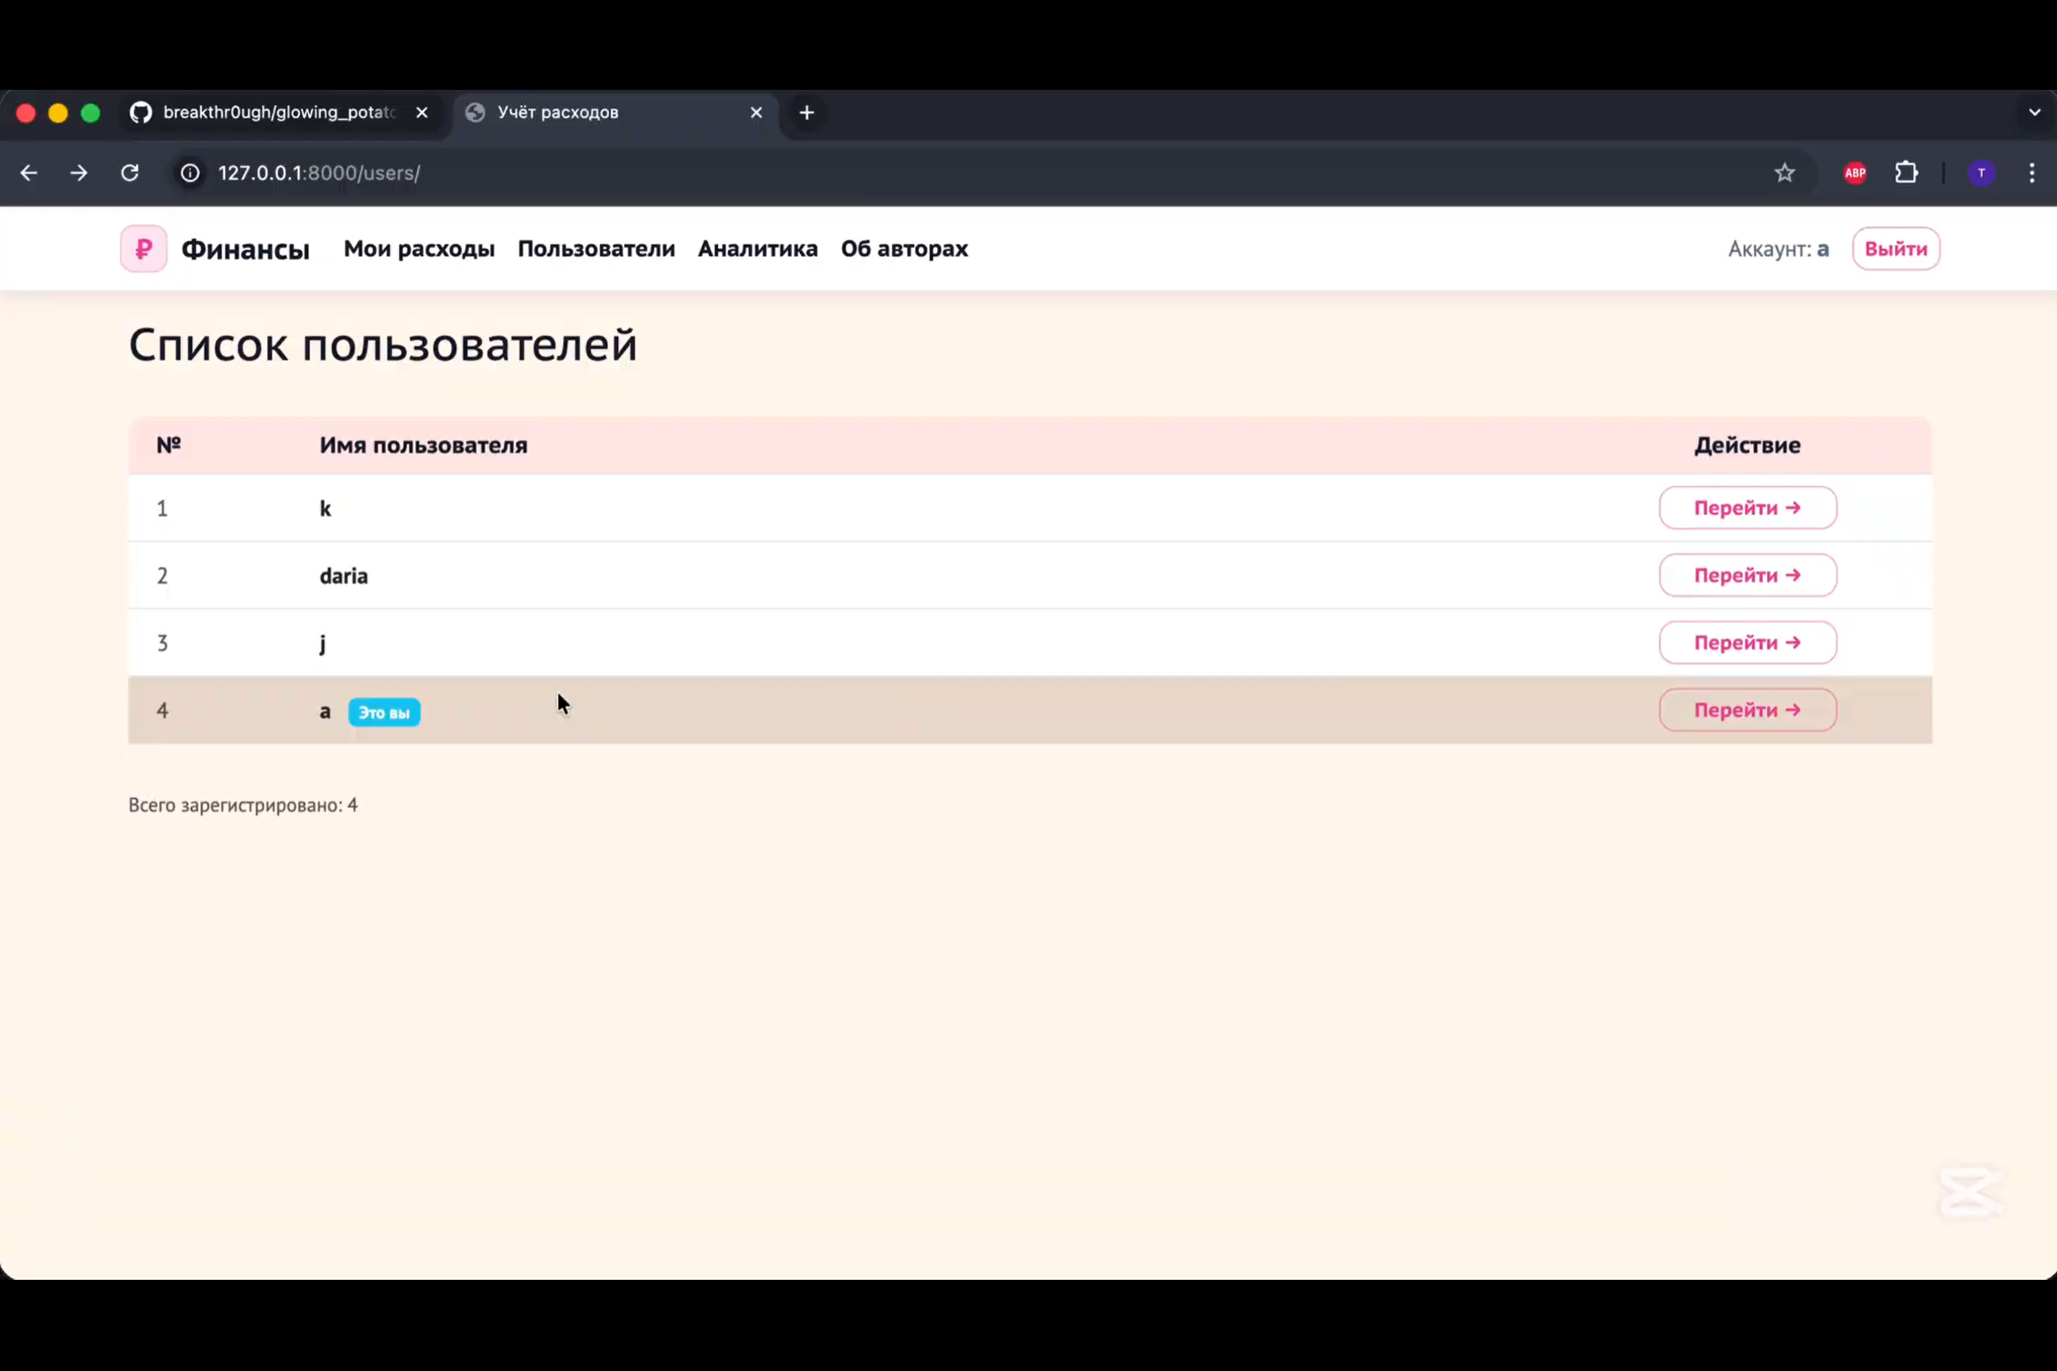Open the Об авторах page
This screenshot has height=1371, width=2057.
(x=904, y=250)
